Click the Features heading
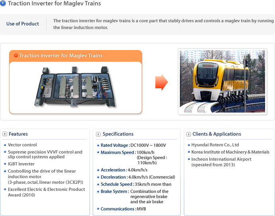Image resolution: width=275 pixels, height=216 pixels. pos(18,134)
